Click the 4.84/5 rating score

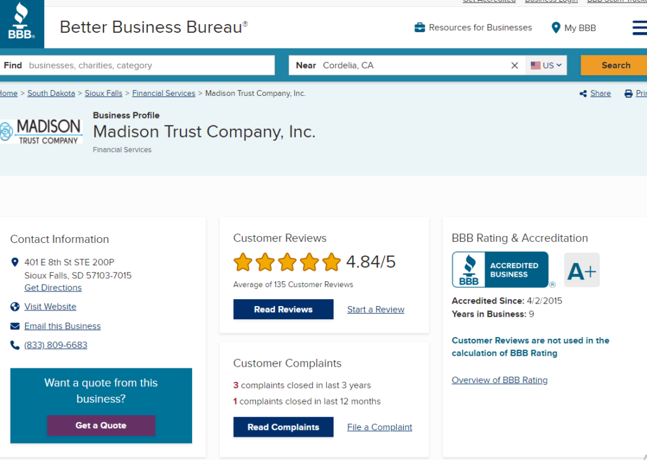[x=370, y=262]
